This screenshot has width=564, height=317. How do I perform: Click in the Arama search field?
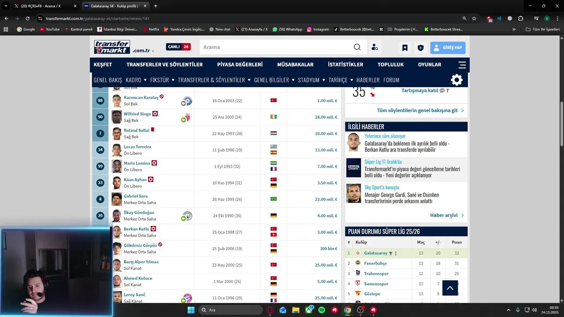(276, 47)
